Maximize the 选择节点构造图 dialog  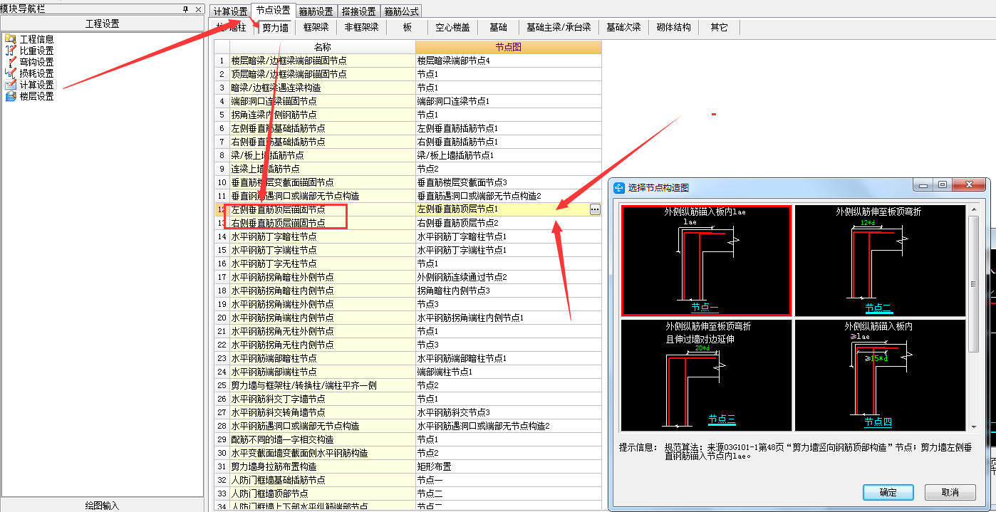[x=943, y=185]
